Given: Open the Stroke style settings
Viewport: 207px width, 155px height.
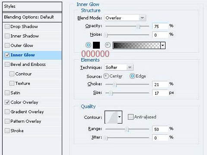Looking at the screenshot, I should point(32,130).
